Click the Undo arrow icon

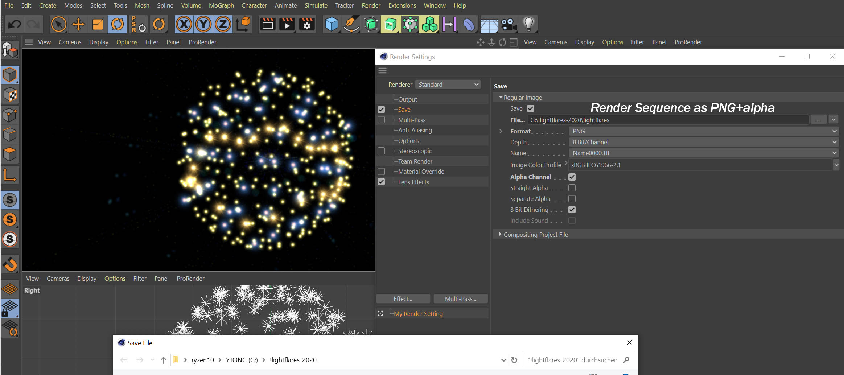[x=15, y=25]
